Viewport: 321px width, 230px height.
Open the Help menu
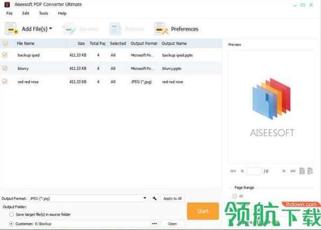click(62, 13)
